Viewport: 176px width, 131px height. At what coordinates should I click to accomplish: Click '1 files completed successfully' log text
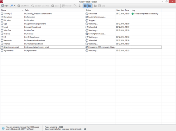tap(146, 14)
